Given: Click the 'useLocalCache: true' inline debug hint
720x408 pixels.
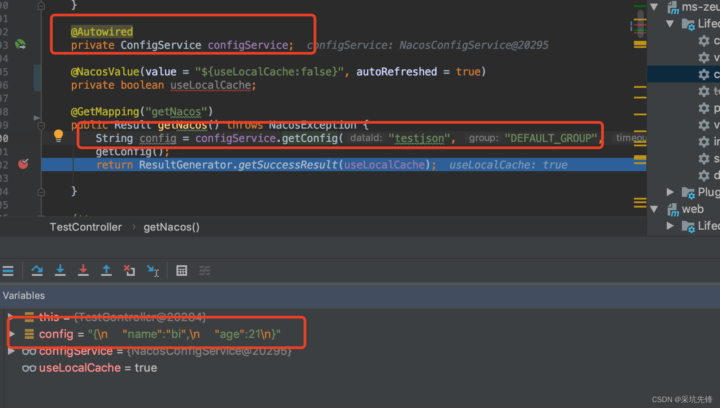Looking at the screenshot, I should 509,165.
